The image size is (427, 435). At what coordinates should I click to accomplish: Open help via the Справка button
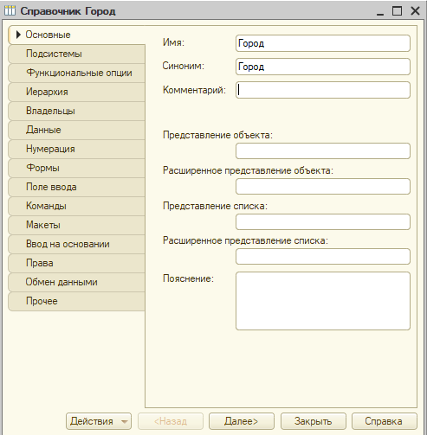(385, 421)
